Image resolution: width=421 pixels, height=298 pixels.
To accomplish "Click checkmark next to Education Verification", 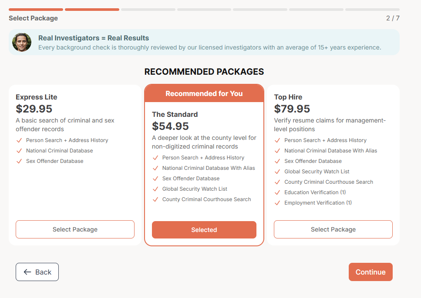I will (x=277, y=192).
